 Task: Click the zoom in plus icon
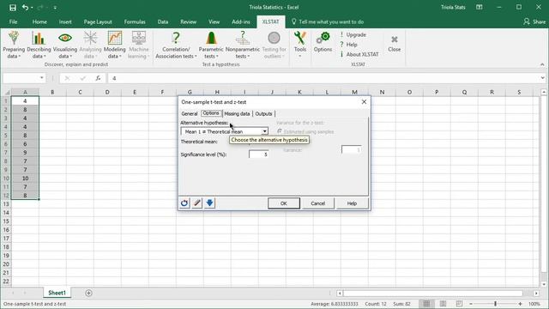pos(521,304)
